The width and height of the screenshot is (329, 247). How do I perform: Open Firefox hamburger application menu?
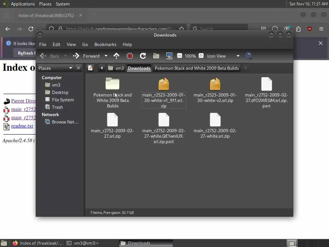321,29
